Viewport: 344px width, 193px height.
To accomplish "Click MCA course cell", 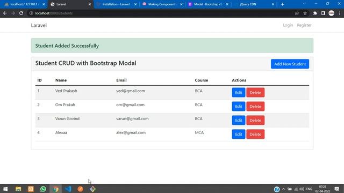I will point(199,132).
